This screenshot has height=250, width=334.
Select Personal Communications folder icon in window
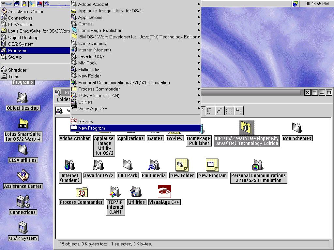[258, 165]
